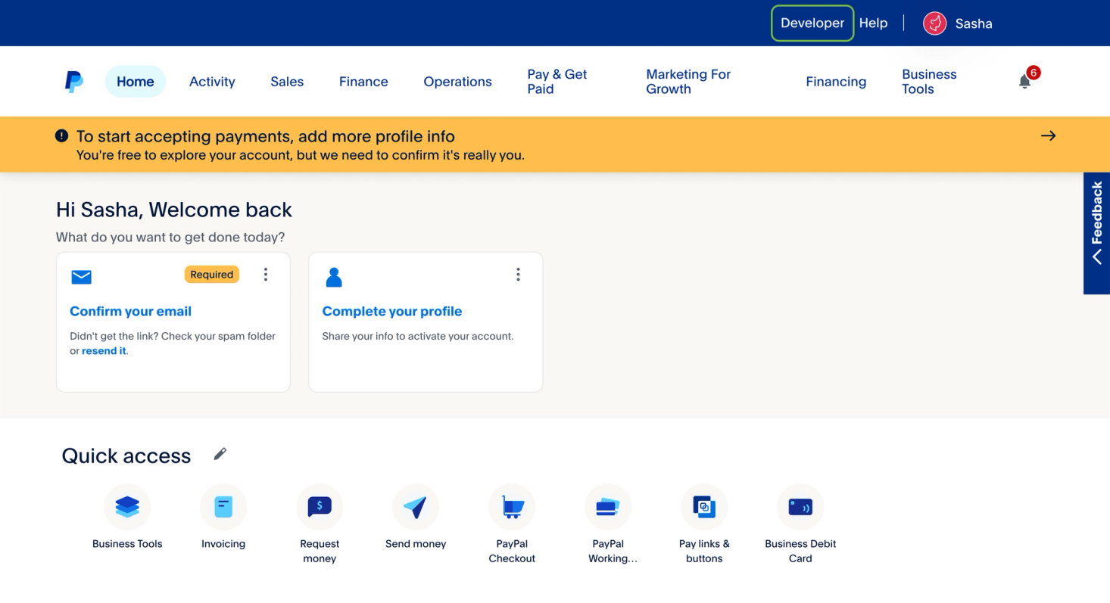The image size is (1110, 603).
Task: Open the Pay links & buttons icon
Action: [x=704, y=507]
